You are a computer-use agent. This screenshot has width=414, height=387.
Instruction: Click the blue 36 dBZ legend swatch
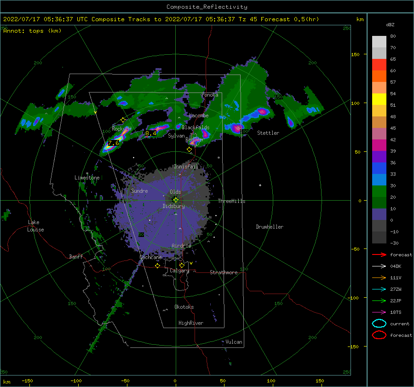(379, 168)
